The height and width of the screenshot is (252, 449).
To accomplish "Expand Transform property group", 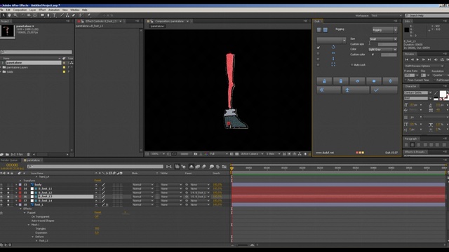I will (20, 181).
